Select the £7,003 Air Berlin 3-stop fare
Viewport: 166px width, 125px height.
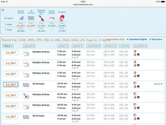click(62, 31)
